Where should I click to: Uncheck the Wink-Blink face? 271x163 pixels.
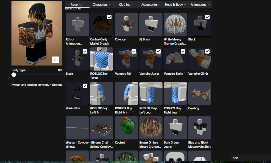point(85,86)
